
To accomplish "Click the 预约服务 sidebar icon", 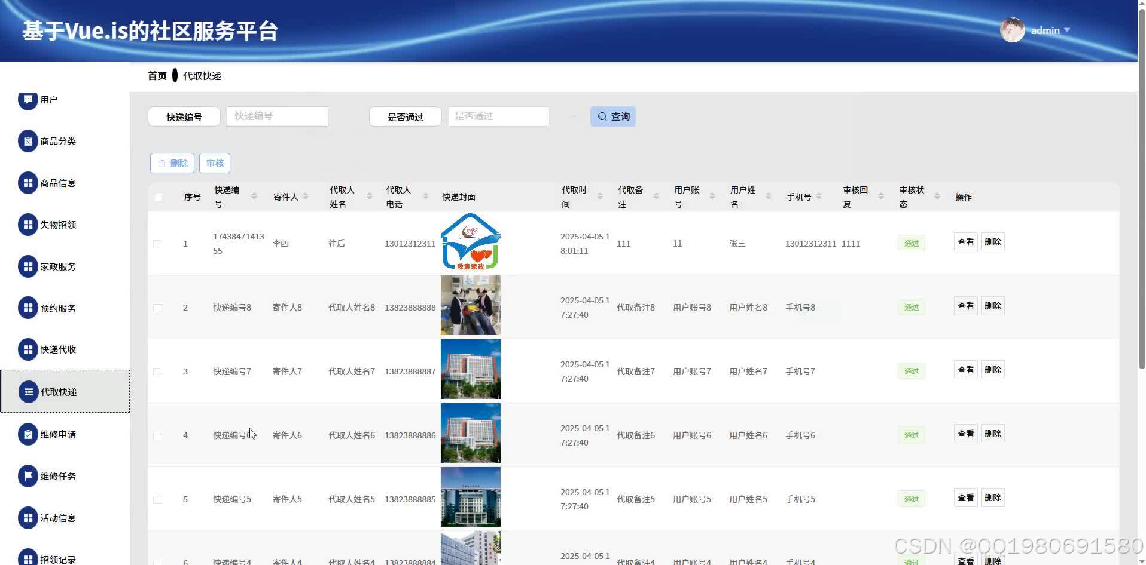I will pyautogui.click(x=28, y=308).
